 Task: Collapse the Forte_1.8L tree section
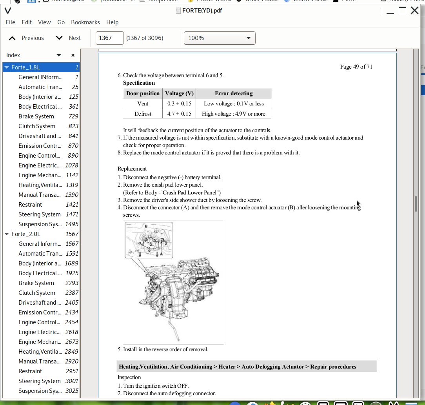[7, 67]
